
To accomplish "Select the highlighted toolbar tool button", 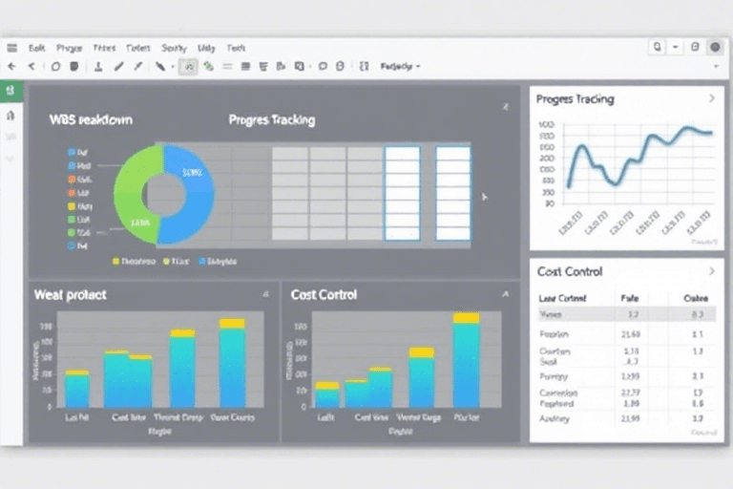I will 188,67.
